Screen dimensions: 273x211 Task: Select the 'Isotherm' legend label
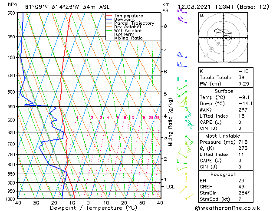coord(124,34)
